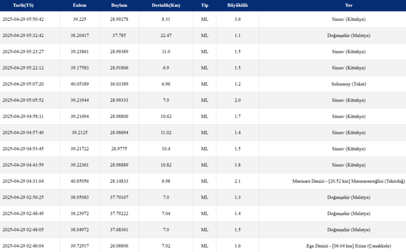Select depth value 6.9
406x252 pixels.
coord(166,68)
